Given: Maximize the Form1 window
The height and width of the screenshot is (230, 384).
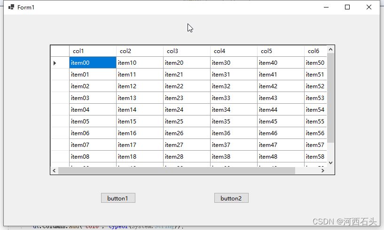Looking at the screenshot, I should point(347,7).
